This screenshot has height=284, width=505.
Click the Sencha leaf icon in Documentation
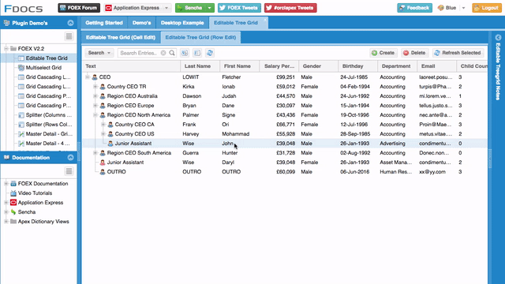(x=13, y=212)
